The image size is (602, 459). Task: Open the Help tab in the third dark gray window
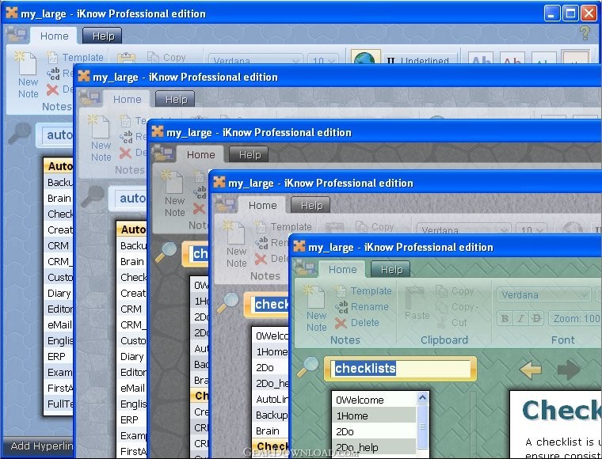pos(250,155)
